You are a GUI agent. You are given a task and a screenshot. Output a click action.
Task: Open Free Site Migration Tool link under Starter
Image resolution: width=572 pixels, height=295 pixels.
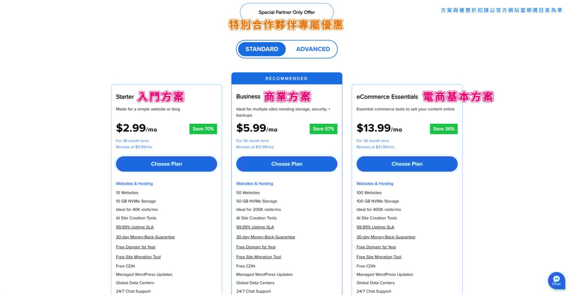pyautogui.click(x=138, y=257)
